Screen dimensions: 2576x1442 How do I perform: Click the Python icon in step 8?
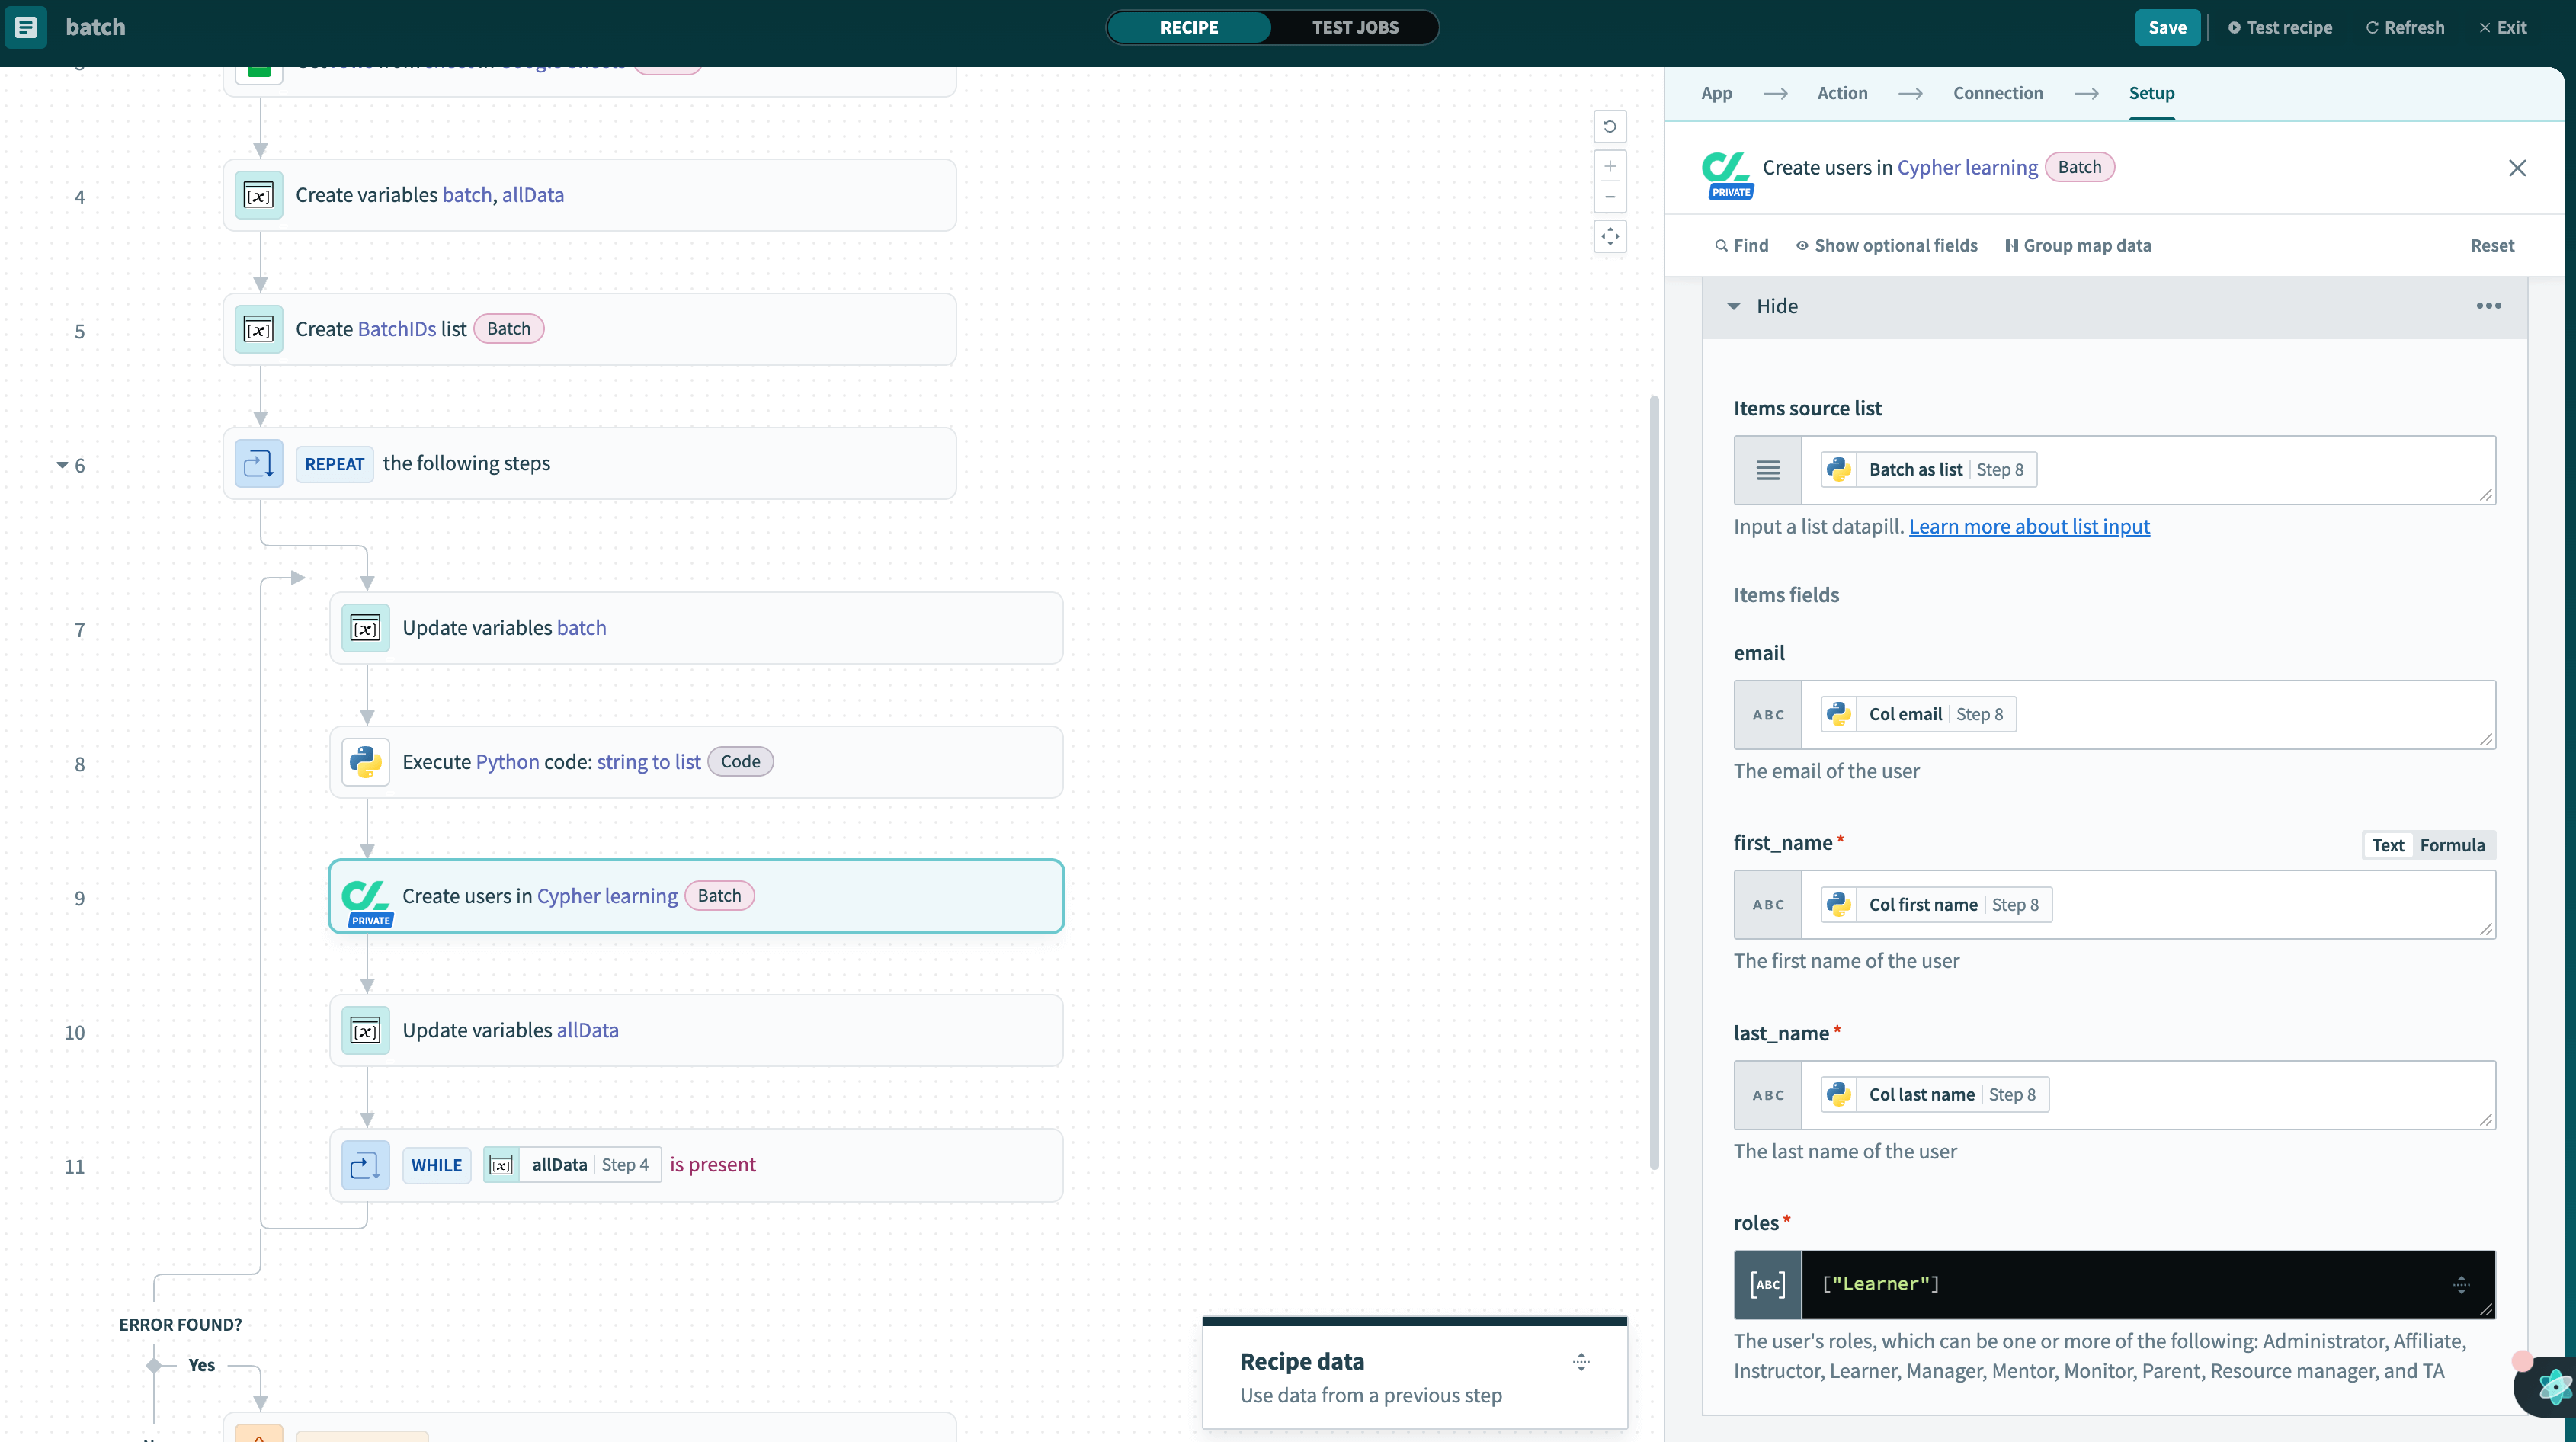[x=365, y=762]
